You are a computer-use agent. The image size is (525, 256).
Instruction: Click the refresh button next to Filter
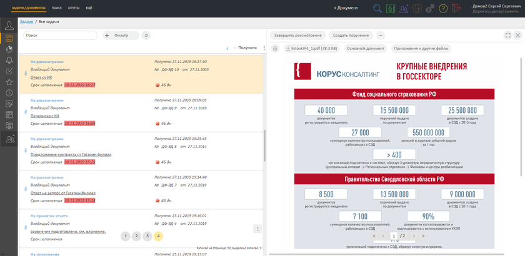(x=146, y=36)
